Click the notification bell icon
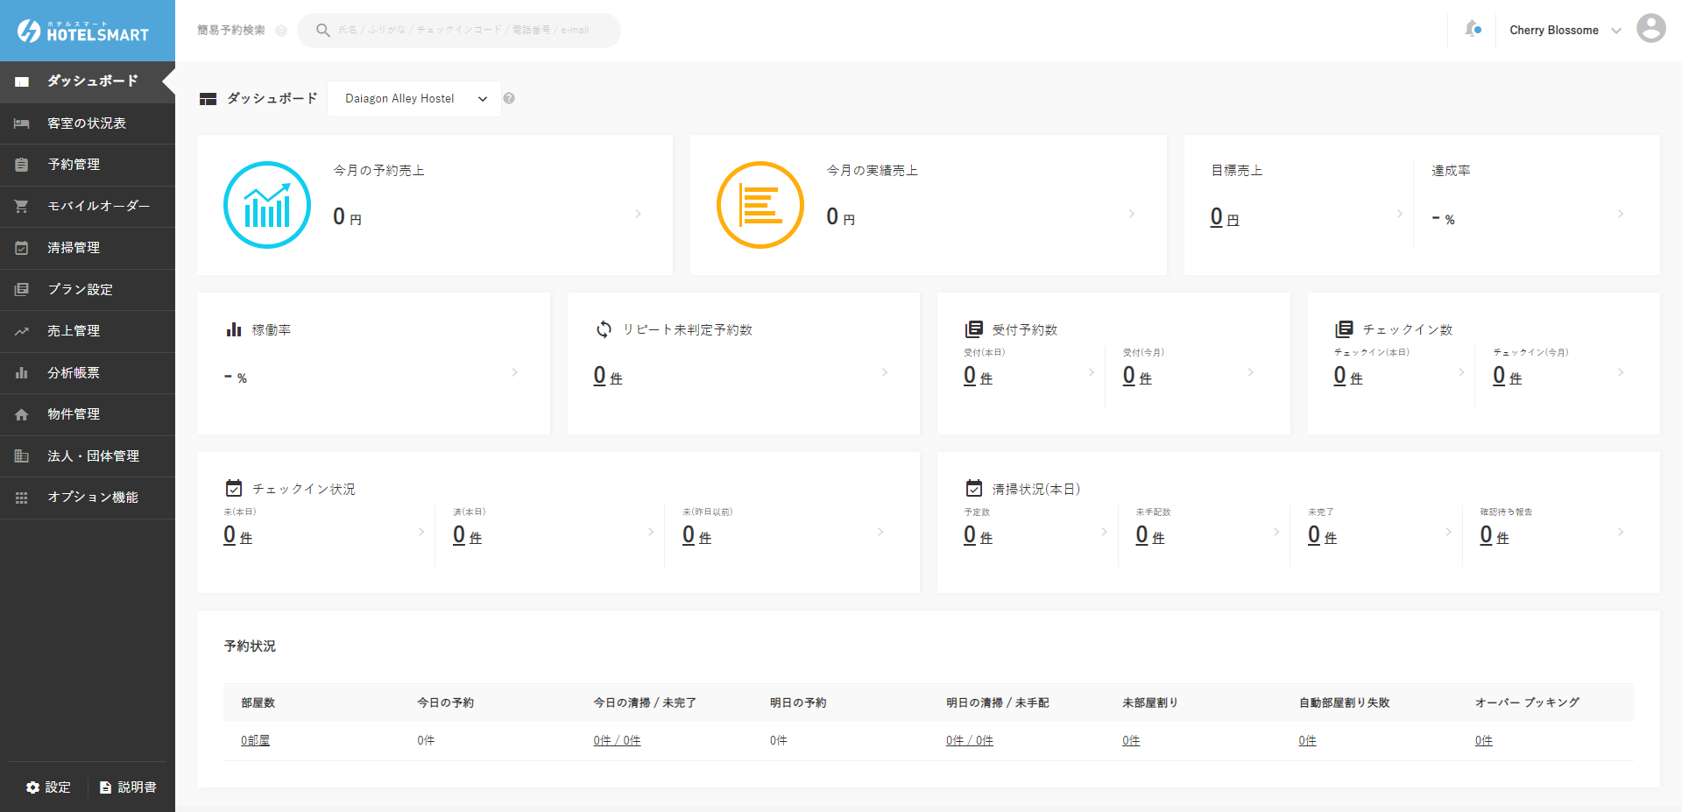 click(x=1473, y=30)
